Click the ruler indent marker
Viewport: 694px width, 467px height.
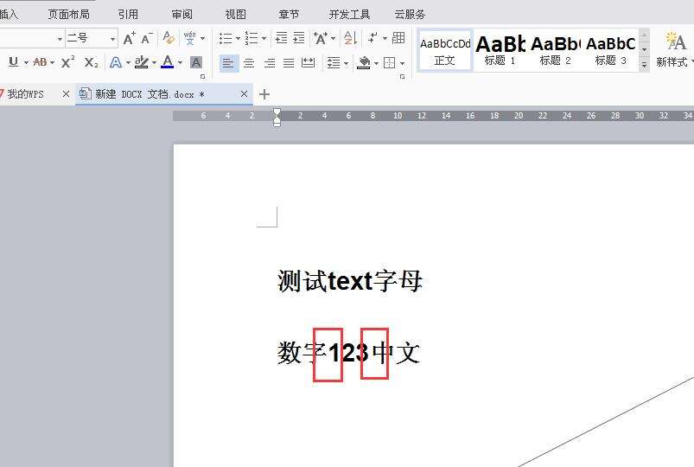pos(277,118)
